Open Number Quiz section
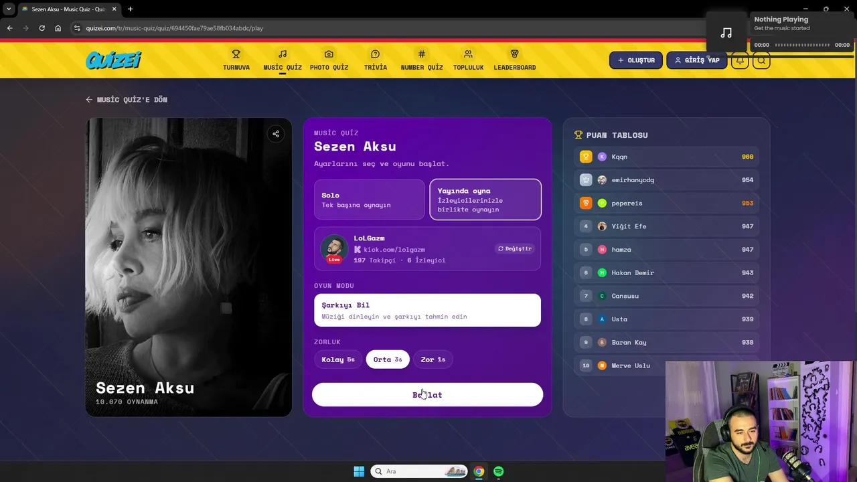 coord(422,60)
